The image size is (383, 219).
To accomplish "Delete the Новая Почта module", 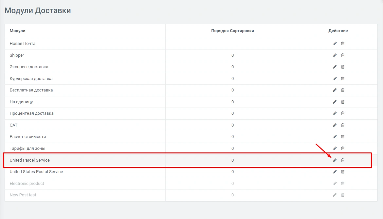I will tap(343, 44).
